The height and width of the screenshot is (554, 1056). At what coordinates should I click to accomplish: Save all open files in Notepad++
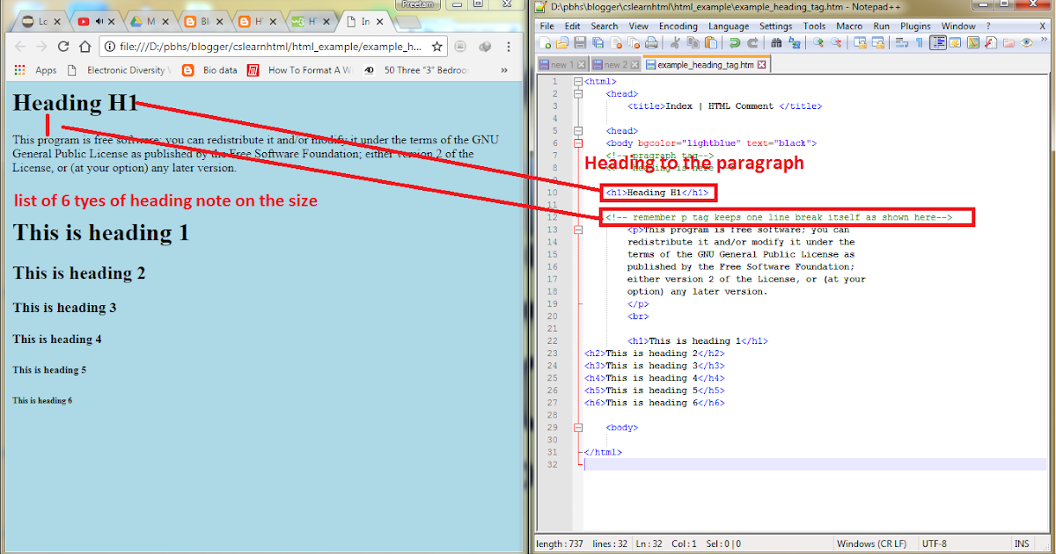[598, 41]
